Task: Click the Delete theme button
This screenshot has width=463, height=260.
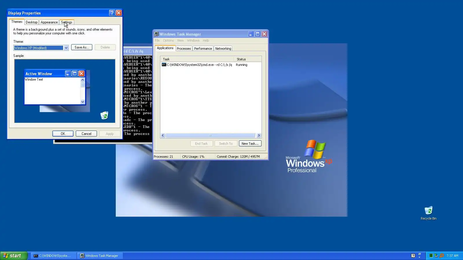Action: pos(105,47)
